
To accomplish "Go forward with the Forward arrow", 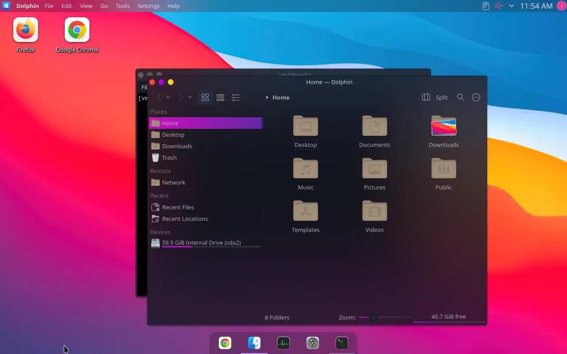I will [x=181, y=97].
